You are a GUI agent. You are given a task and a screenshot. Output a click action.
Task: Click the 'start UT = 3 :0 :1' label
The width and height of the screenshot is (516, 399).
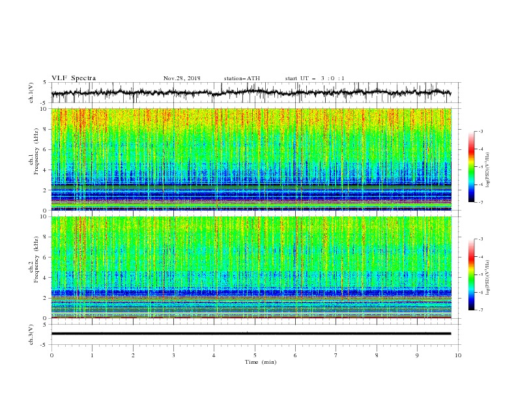coord(315,78)
